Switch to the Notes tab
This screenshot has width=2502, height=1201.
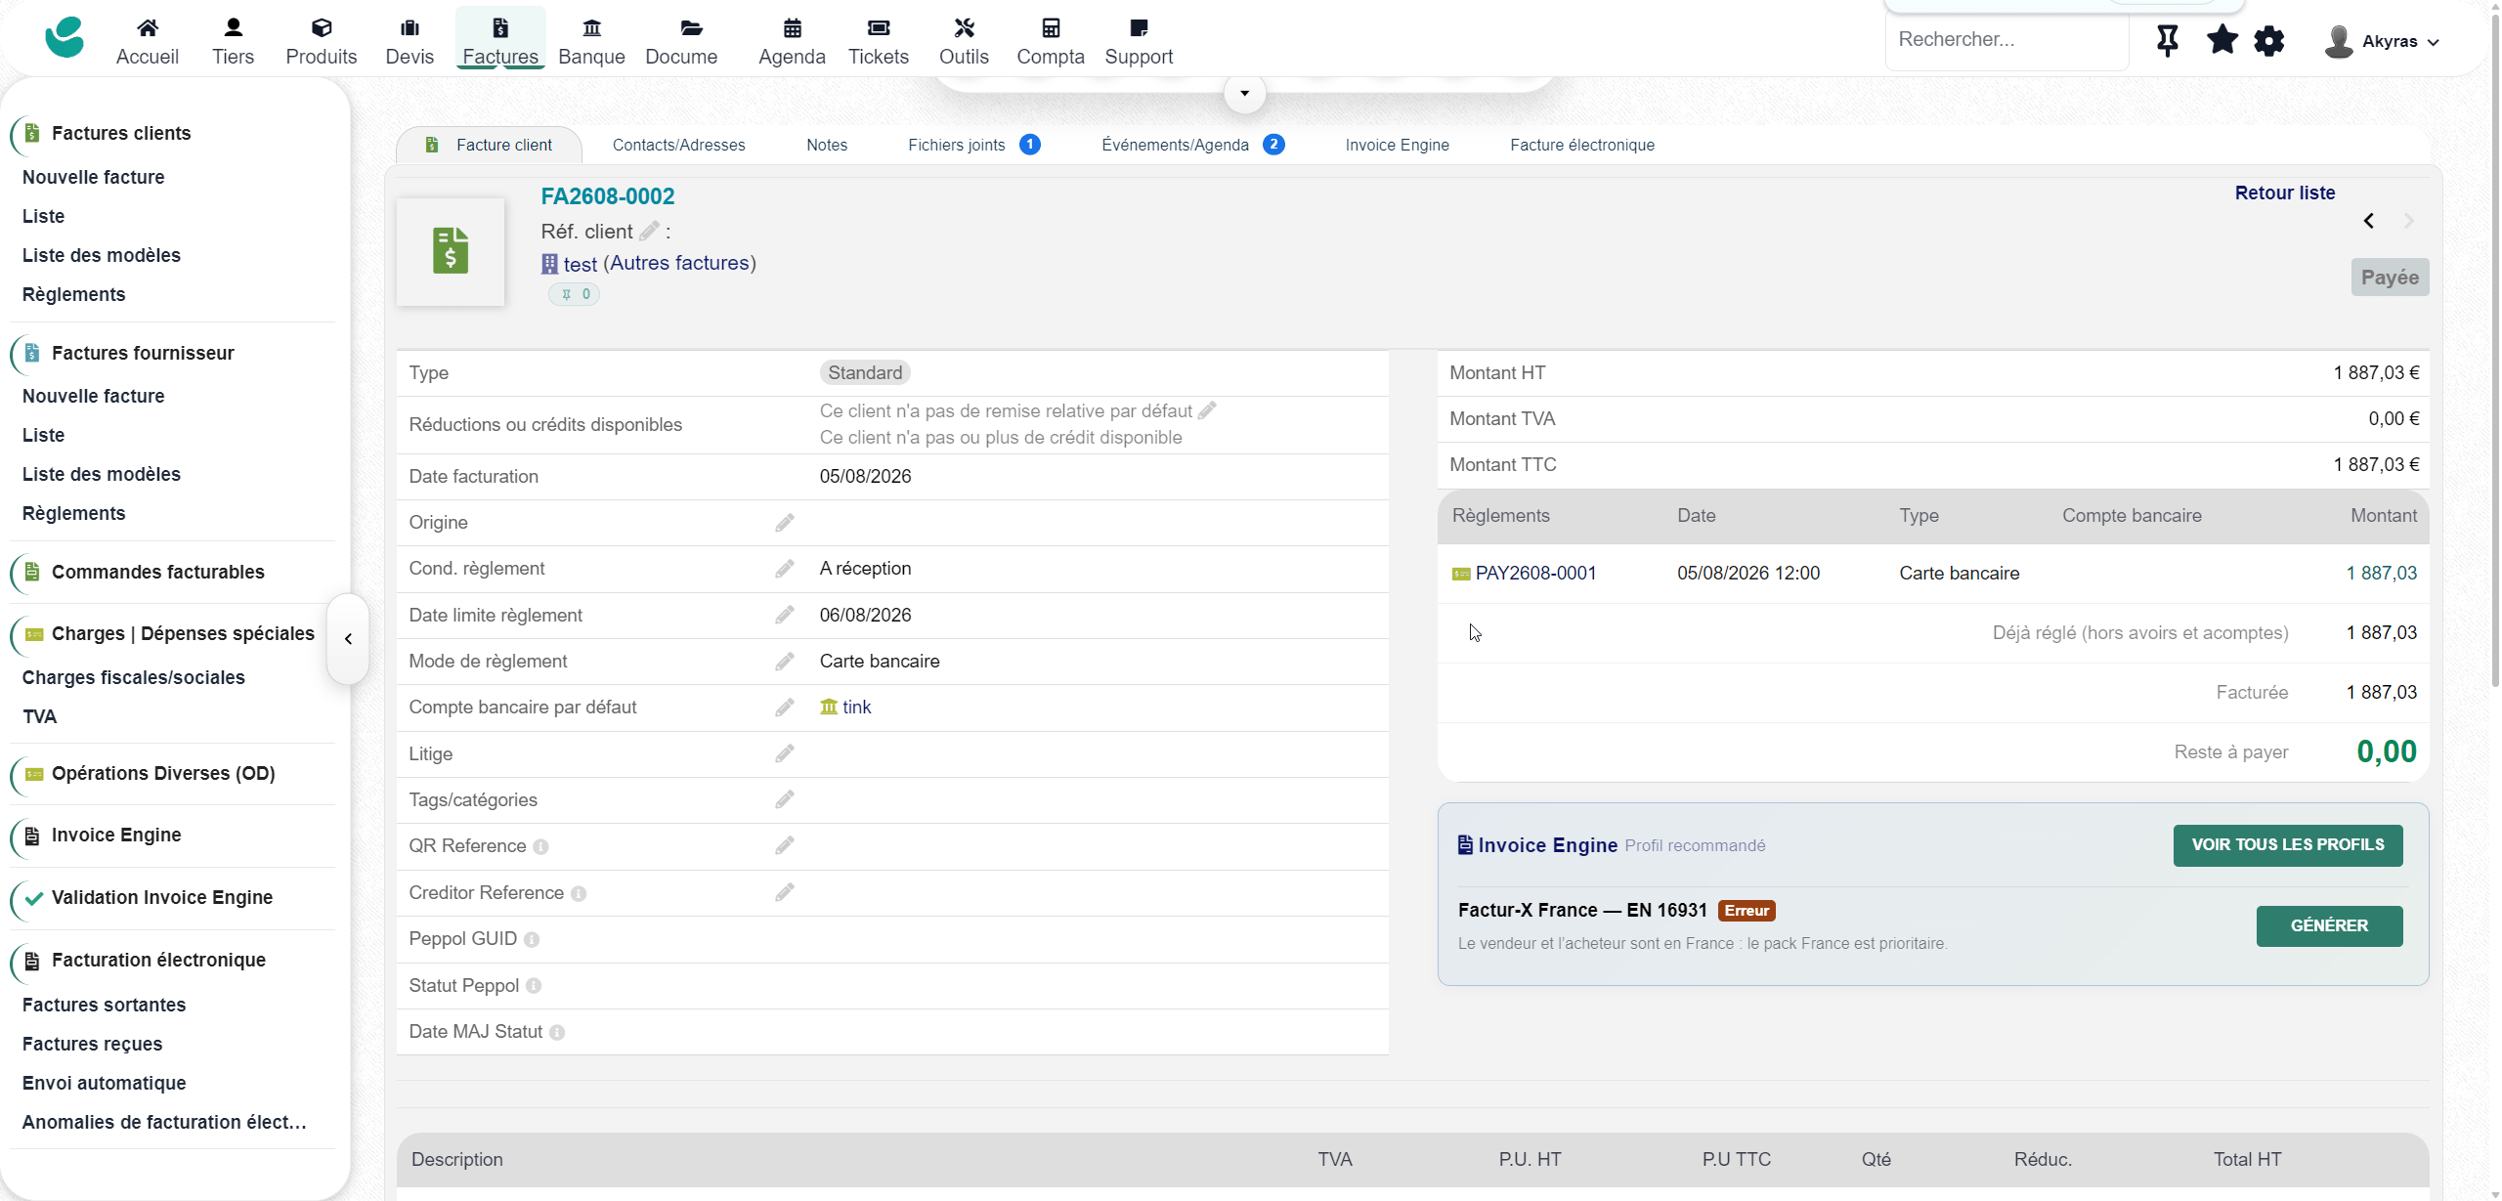pyautogui.click(x=827, y=145)
